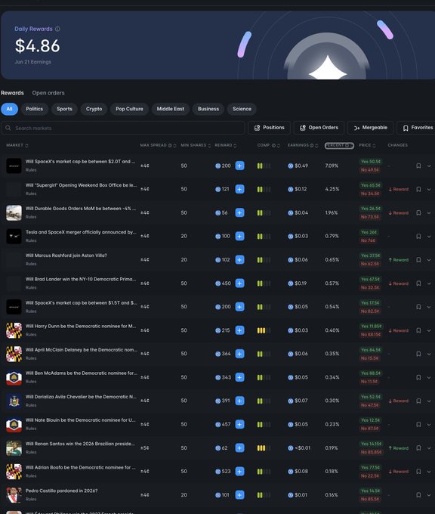Filter markets by Sports
This screenshot has width=435, height=514.
click(64, 109)
